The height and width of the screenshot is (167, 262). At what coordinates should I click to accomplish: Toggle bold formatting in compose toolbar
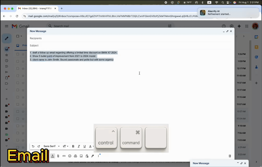click(73, 146)
